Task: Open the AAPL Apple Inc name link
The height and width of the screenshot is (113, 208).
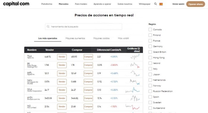Action: pyautogui.click(x=31, y=73)
